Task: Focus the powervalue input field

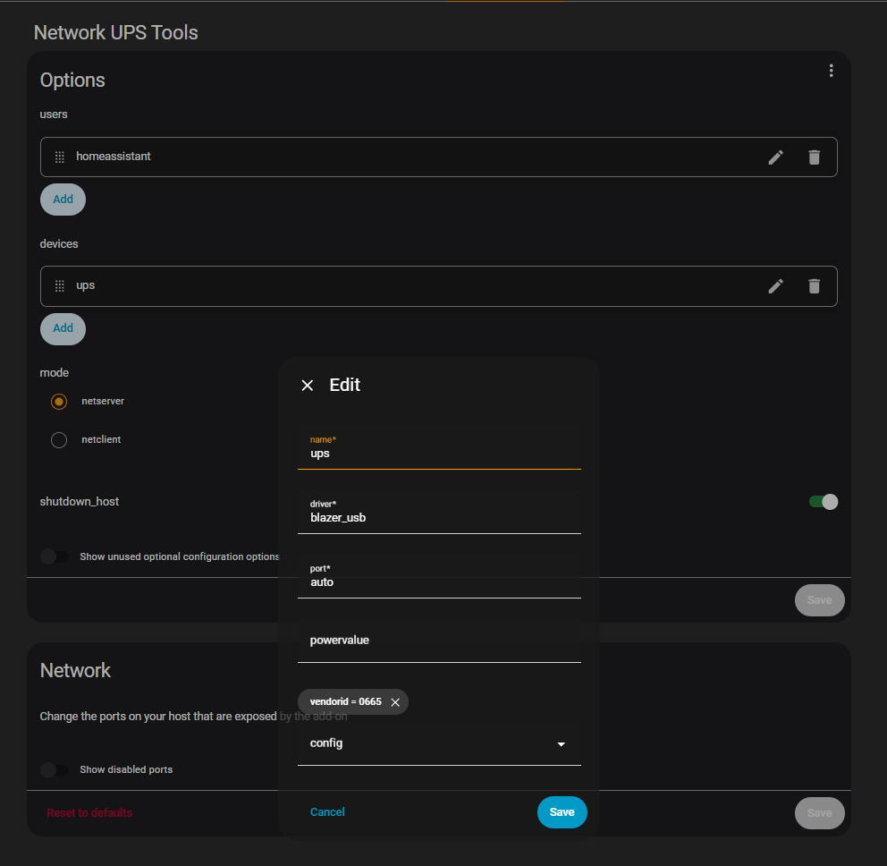Action: 438,641
